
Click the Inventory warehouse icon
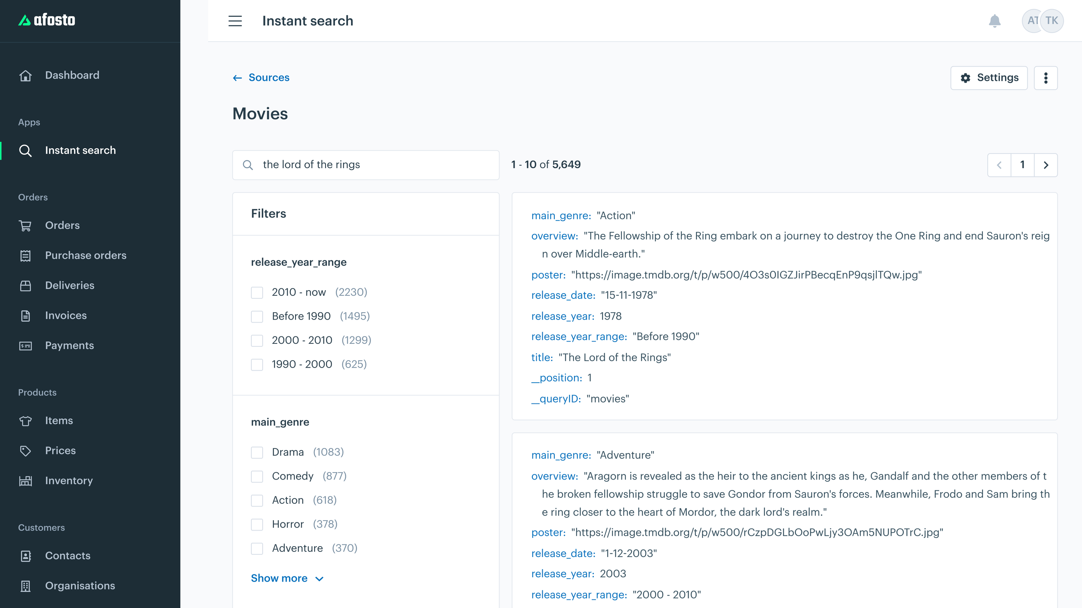pos(26,481)
